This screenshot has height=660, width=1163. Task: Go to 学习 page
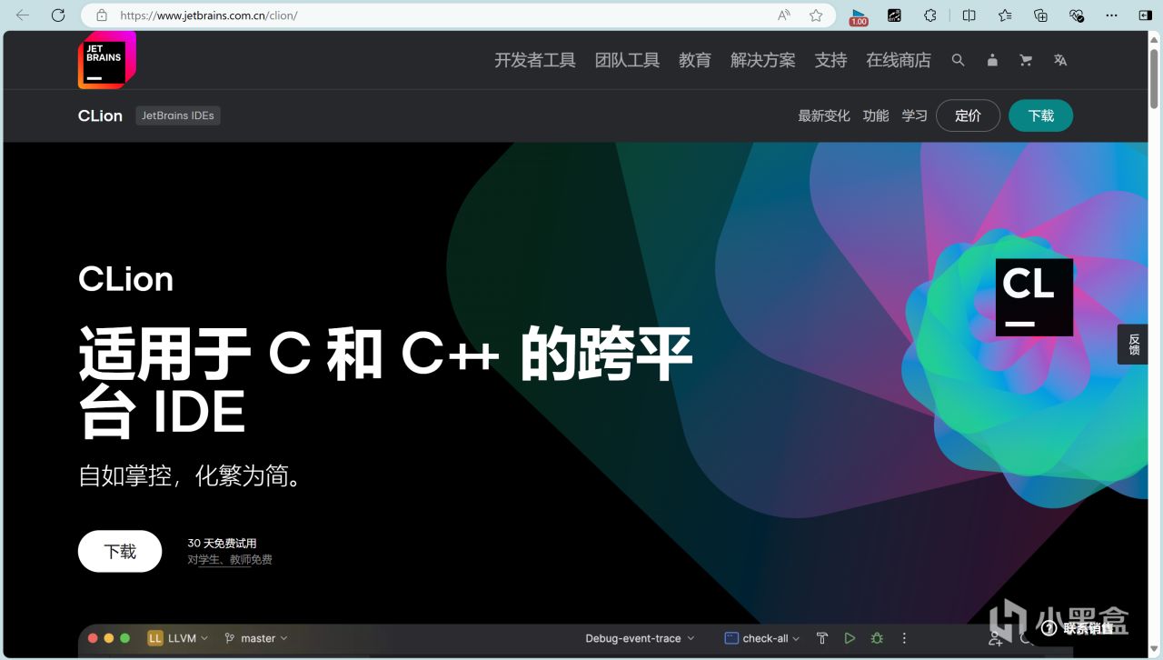click(x=915, y=115)
